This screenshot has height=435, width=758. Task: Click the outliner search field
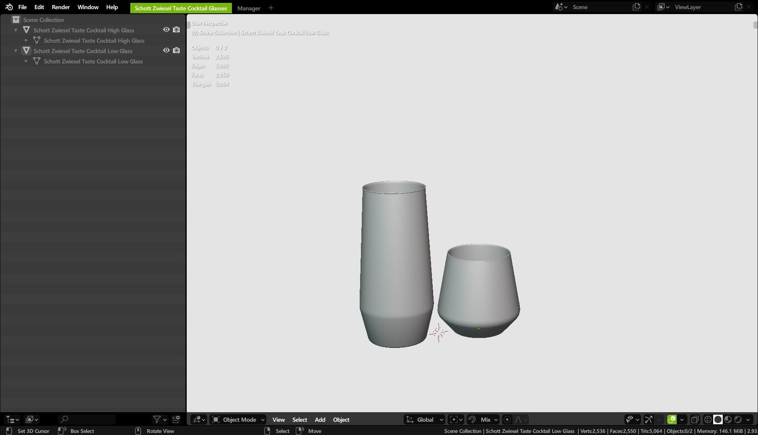87,420
